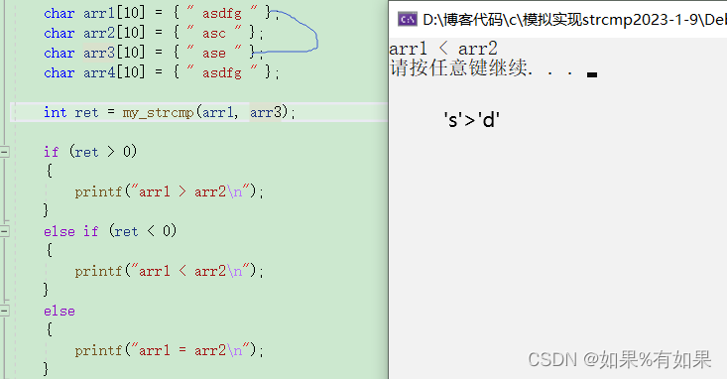The image size is (727, 379).
Task: Click 'arr3' argument in the my_strcmp call
Action: tap(266, 112)
